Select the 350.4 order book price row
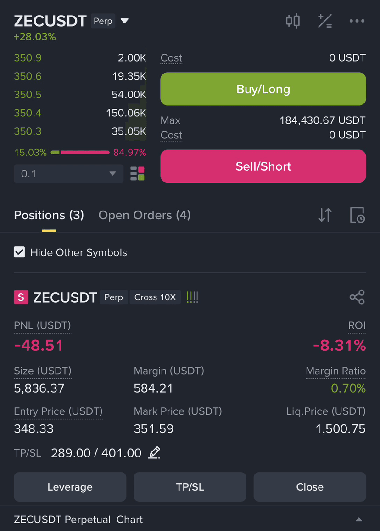This screenshot has height=531, width=380. coord(80,113)
